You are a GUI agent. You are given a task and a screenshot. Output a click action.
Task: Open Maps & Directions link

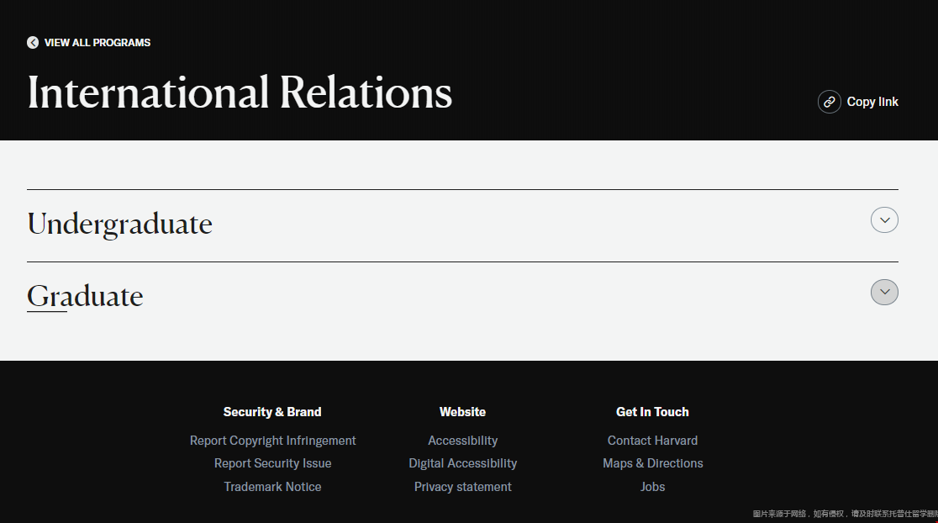pos(652,463)
